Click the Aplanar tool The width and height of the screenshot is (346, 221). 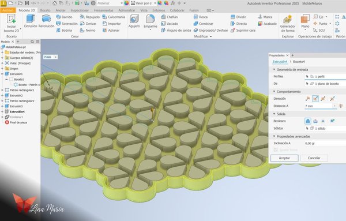tap(111, 30)
